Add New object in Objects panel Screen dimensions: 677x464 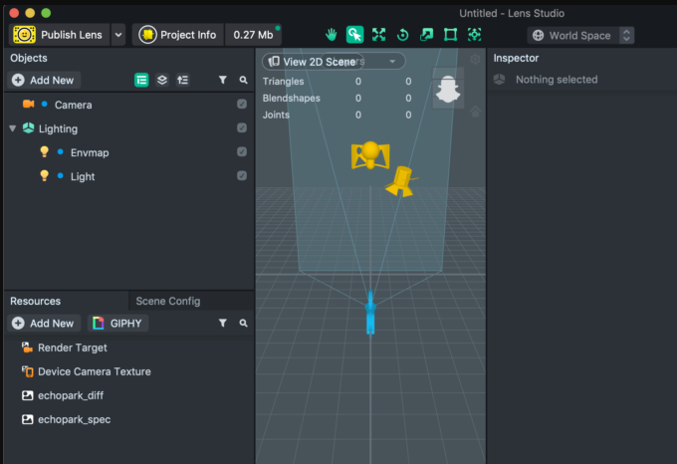pyautogui.click(x=44, y=80)
